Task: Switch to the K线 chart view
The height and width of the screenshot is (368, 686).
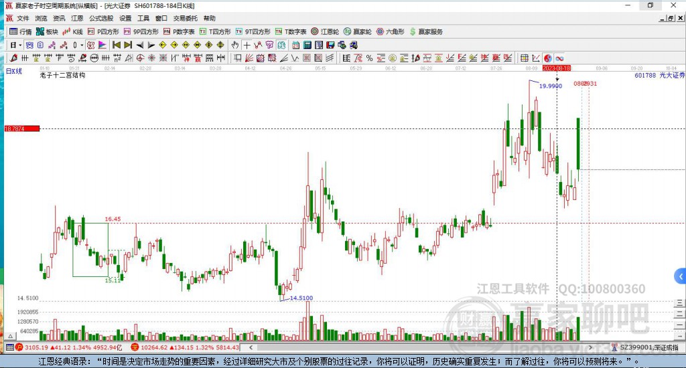Action: (72, 31)
